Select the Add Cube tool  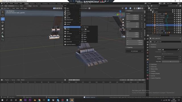click(x=3, y=40)
